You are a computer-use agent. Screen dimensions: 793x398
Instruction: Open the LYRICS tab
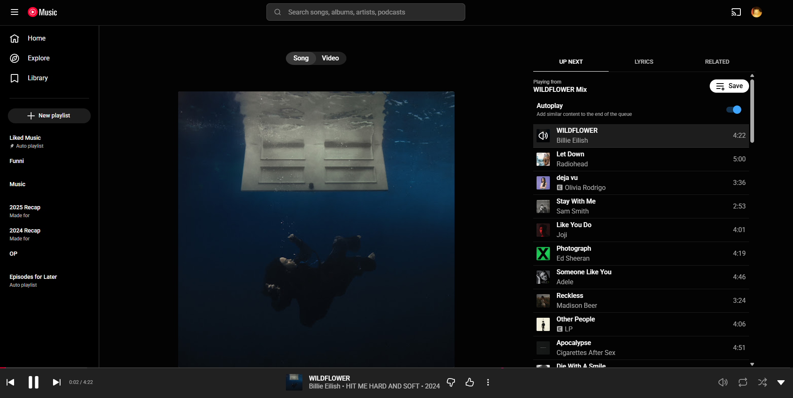click(x=644, y=62)
